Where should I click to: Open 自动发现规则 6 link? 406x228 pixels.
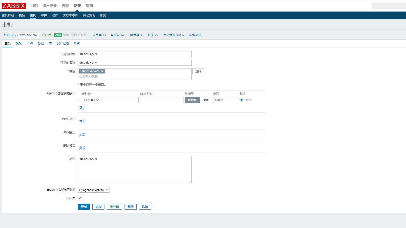click(173, 35)
